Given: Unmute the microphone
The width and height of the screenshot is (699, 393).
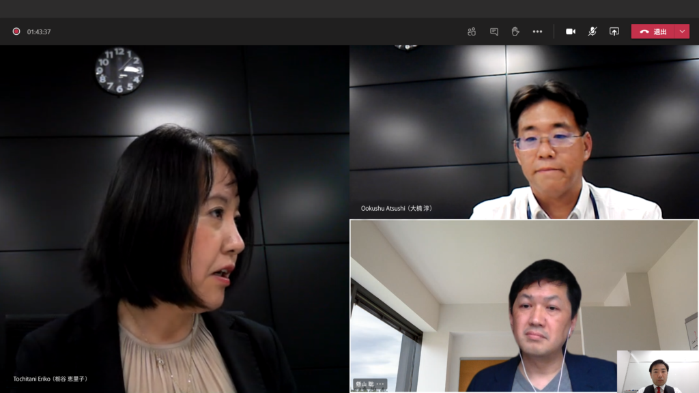Looking at the screenshot, I should click(x=592, y=31).
